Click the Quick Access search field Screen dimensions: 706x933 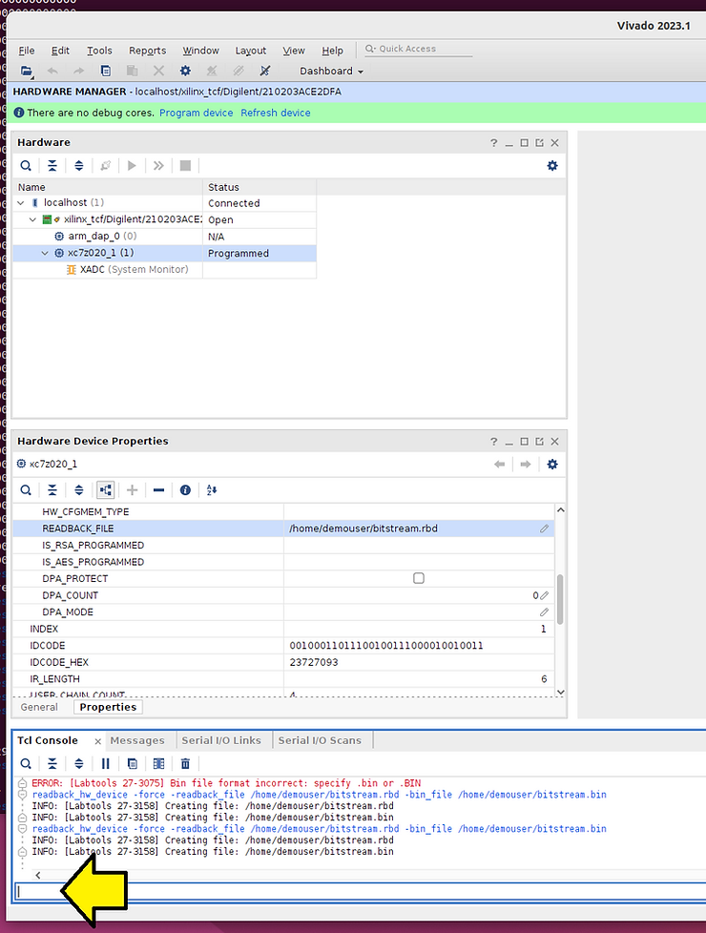[419, 49]
